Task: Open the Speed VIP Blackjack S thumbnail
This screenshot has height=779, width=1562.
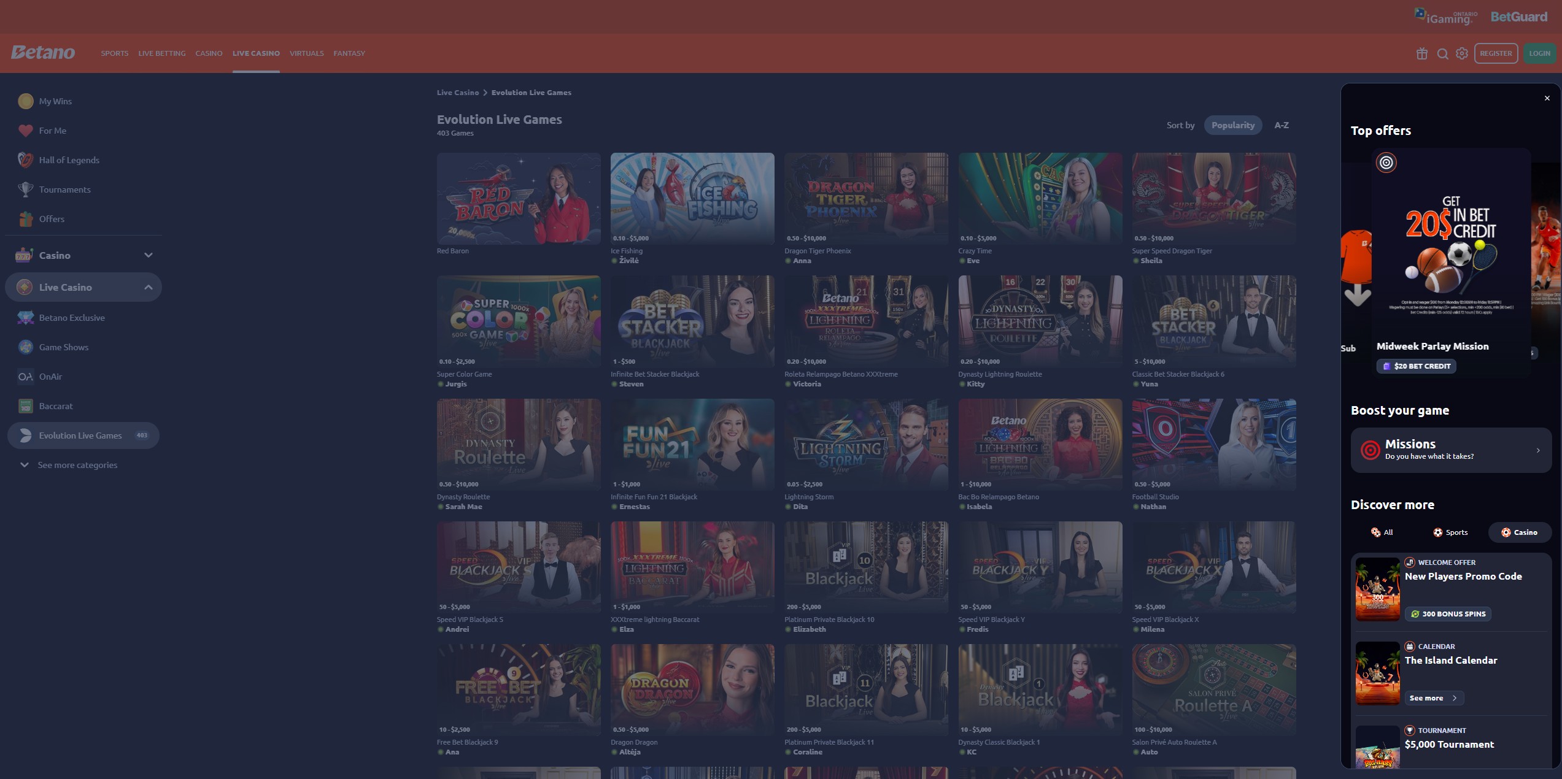Action: pos(519,567)
